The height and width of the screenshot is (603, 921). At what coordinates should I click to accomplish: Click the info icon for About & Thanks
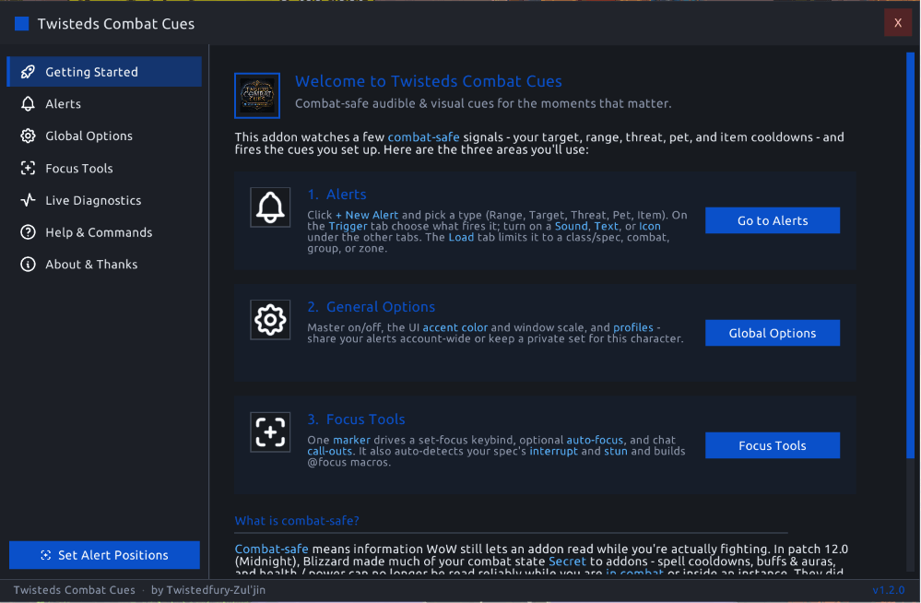(x=28, y=265)
